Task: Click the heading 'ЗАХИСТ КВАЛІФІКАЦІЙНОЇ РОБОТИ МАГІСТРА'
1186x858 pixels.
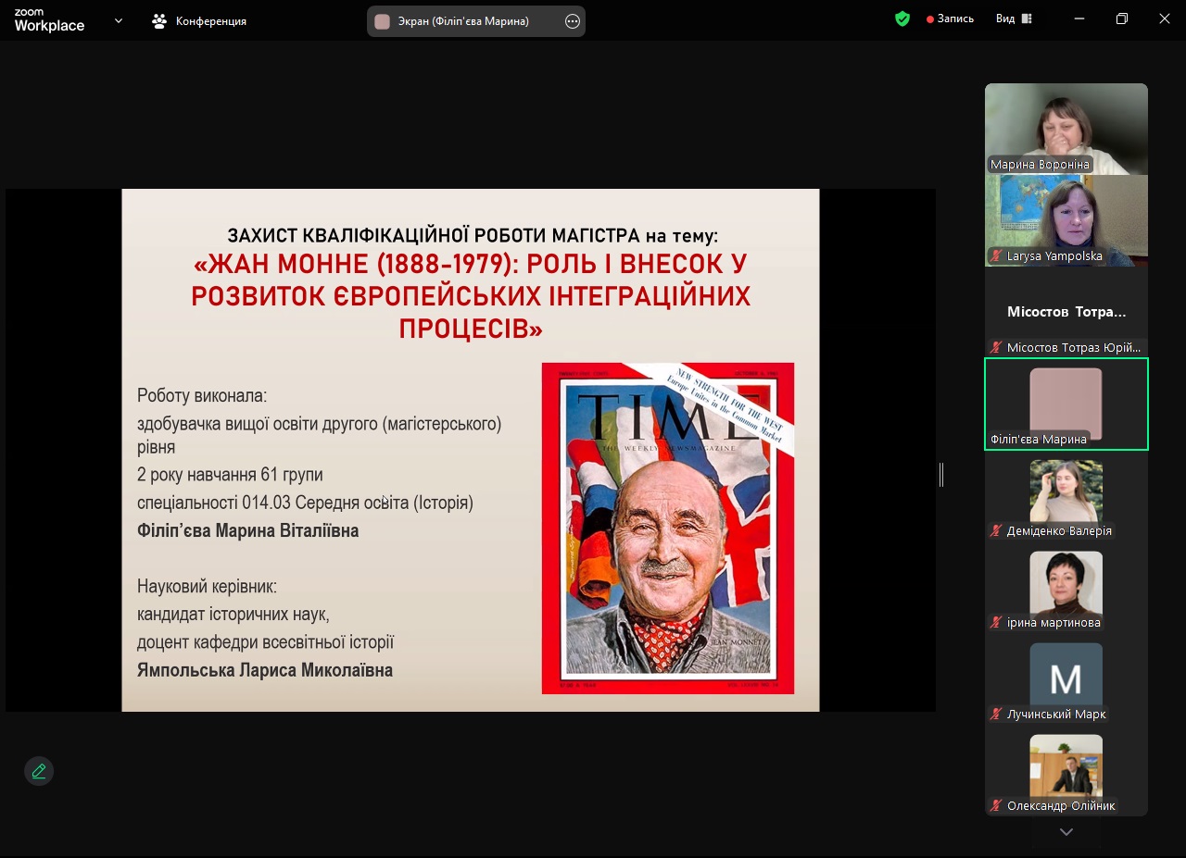Action: tap(434, 236)
